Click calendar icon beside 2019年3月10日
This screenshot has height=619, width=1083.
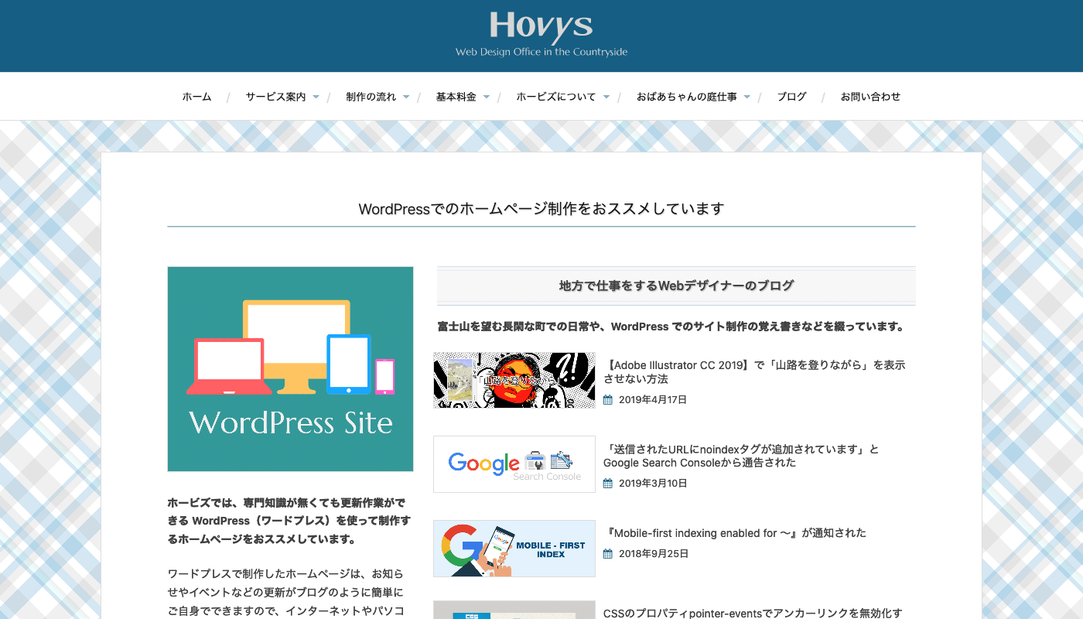(608, 484)
